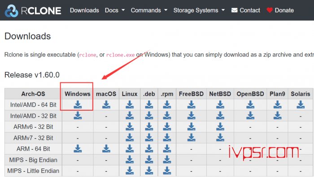Screen dimensions: 314x177
Task: Download .deb MIPS Little Endian package
Action: 149,171
